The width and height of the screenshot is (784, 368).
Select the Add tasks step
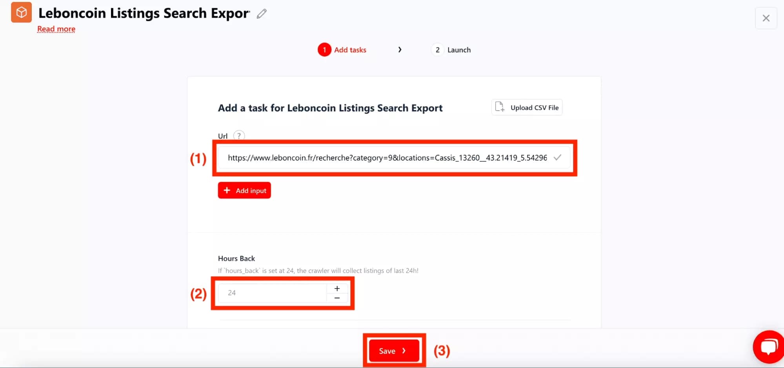point(342,50)
